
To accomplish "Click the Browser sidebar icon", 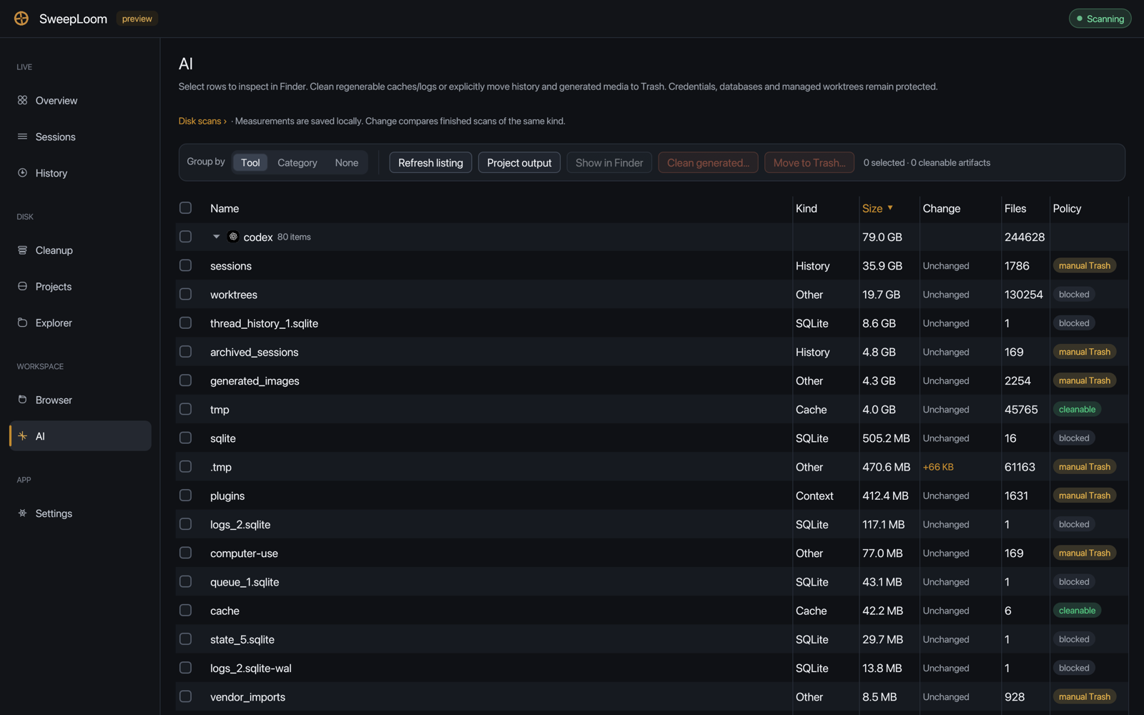I will tap(22, 400).
